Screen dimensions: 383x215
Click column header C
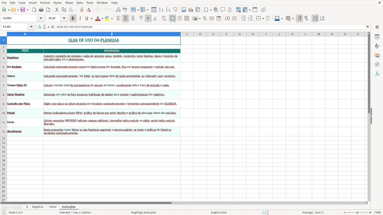187,34
